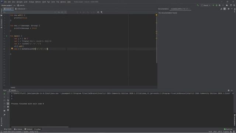
Task: Open the View menu
Action: coord(14,2)
